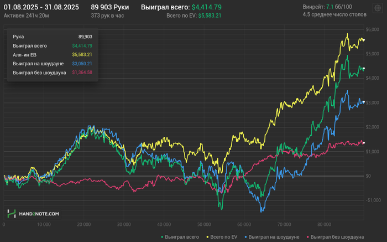The image size is (387, 242).
Task: Toggle the 'Выиграл всего' legend series
Action: coord(180,237)
